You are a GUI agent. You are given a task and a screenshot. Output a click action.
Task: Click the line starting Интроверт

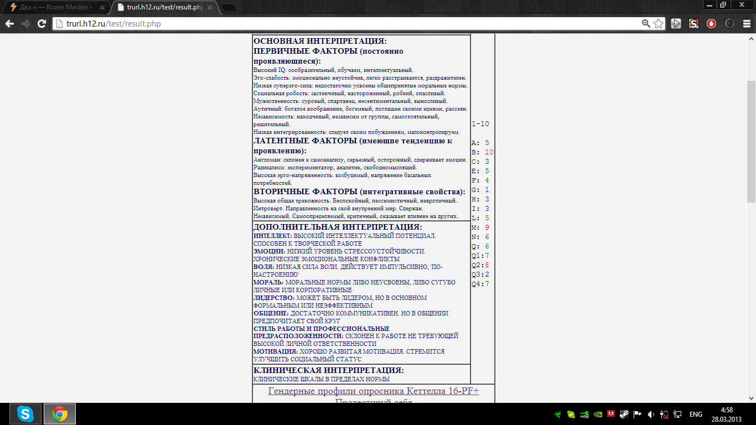[x=338, y=208]
